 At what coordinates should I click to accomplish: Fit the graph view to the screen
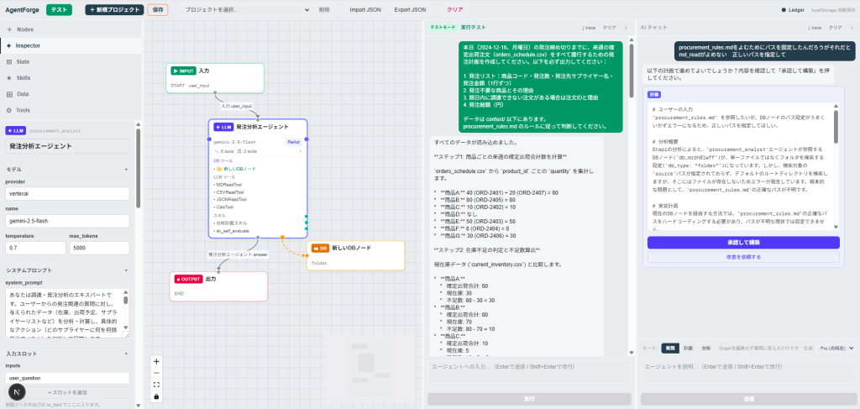156,385
